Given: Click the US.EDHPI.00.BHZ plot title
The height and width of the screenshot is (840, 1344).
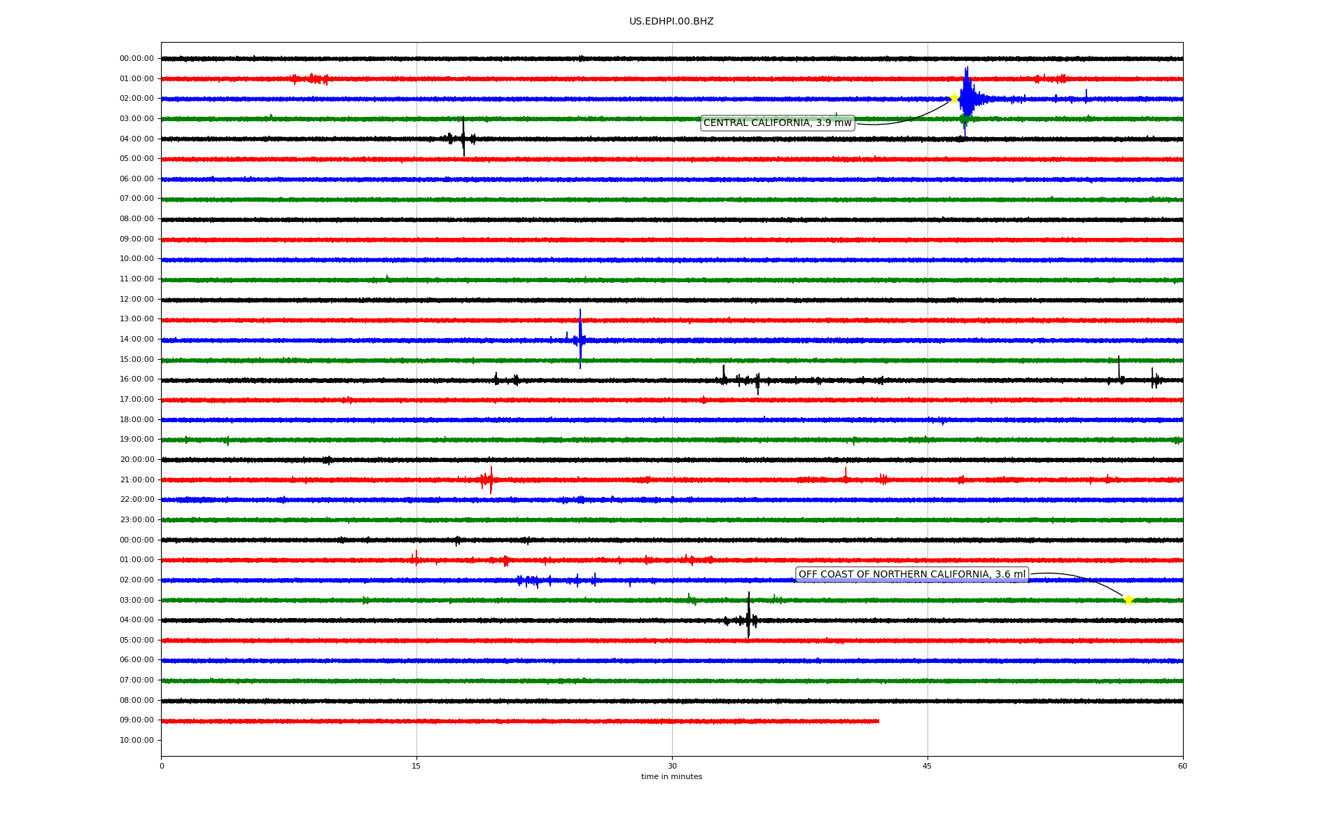Looking at the screenshot, I should pos(671,22).
